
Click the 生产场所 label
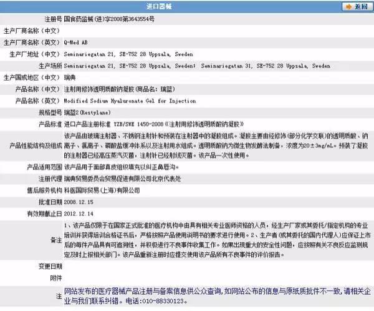(x=50, y=66)
